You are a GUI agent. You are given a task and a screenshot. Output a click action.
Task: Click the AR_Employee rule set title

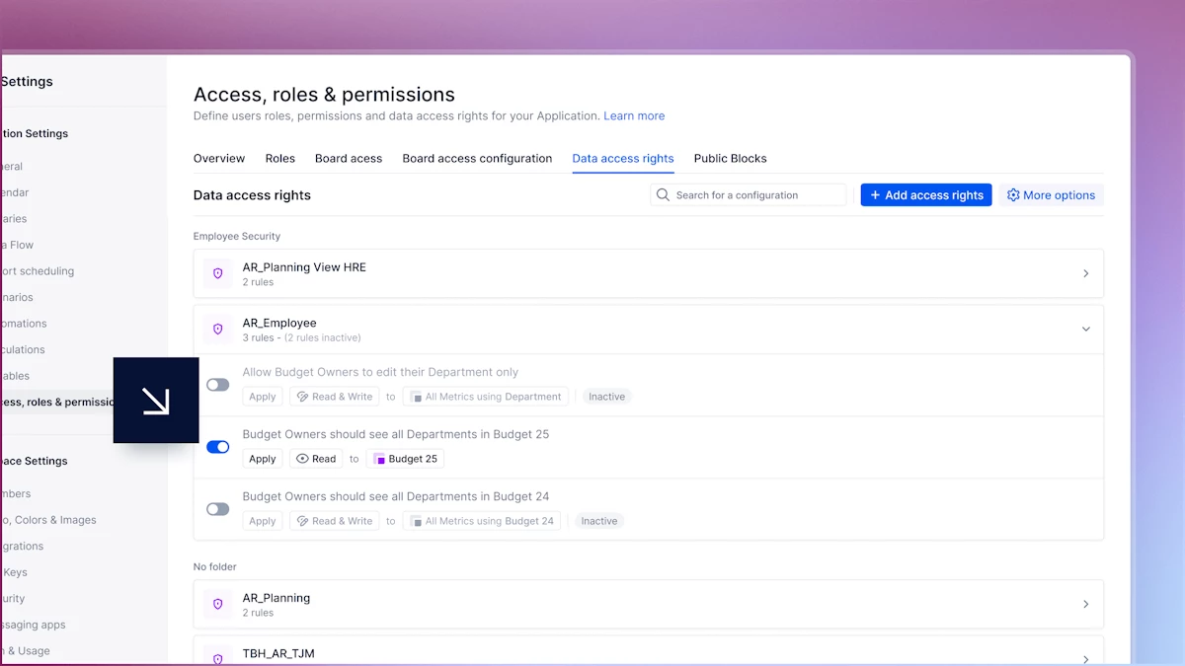[x=279, y=323]
